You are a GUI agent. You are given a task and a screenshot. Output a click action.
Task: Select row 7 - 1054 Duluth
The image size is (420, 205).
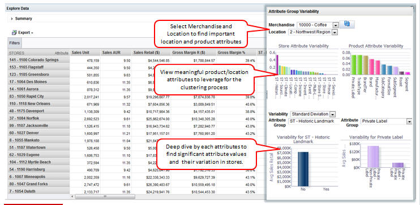(39, 191)
